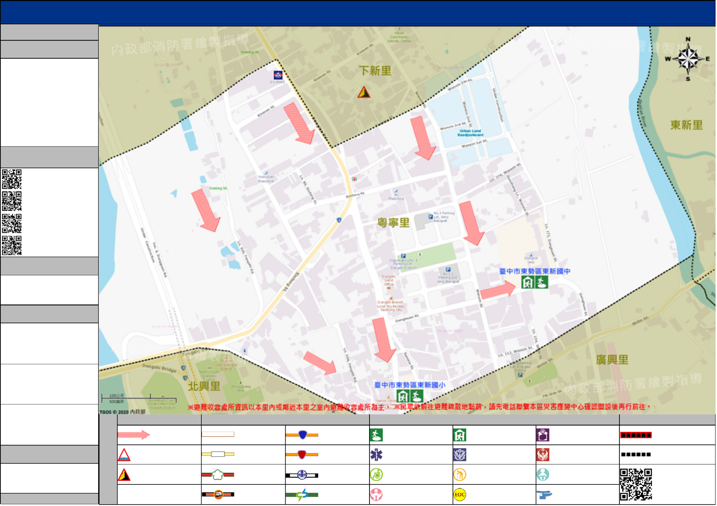Click the No.3 Parking Lot P icon
This screenshot has width=717, height=506.
point(431,217)
